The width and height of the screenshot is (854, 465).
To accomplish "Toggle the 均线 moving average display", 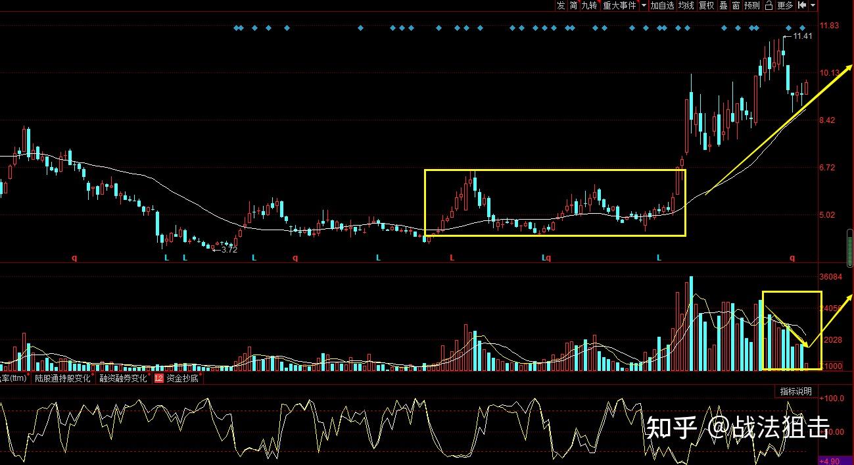I will (x=686, y=5).
